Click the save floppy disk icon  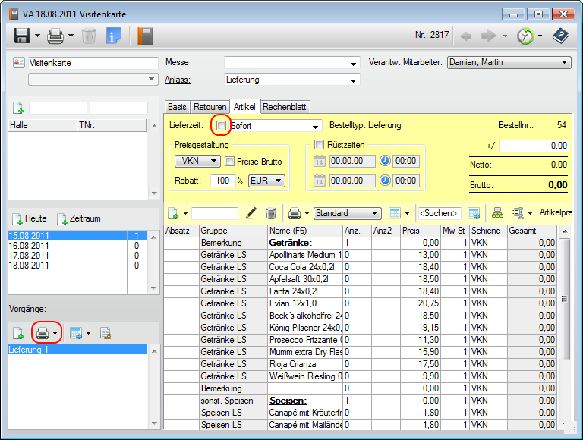[21, 36]
